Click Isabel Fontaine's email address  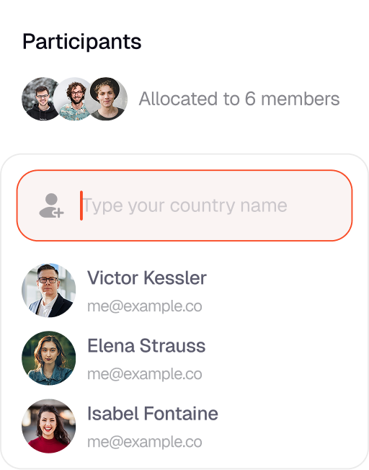pos(145,442)
